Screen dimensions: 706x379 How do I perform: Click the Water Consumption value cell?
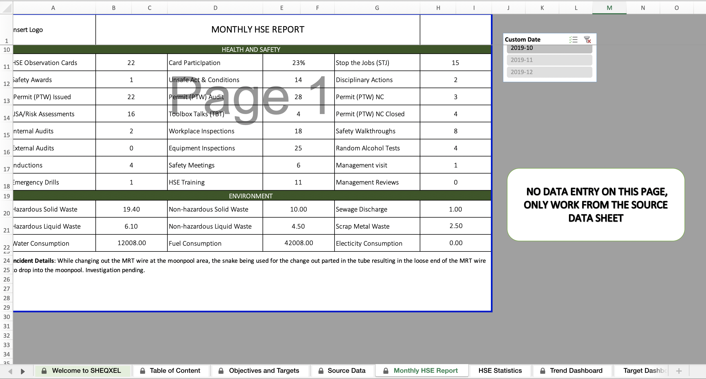132,243
